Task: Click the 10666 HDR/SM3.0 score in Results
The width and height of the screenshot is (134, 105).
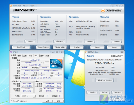Action: click(117, 30)
